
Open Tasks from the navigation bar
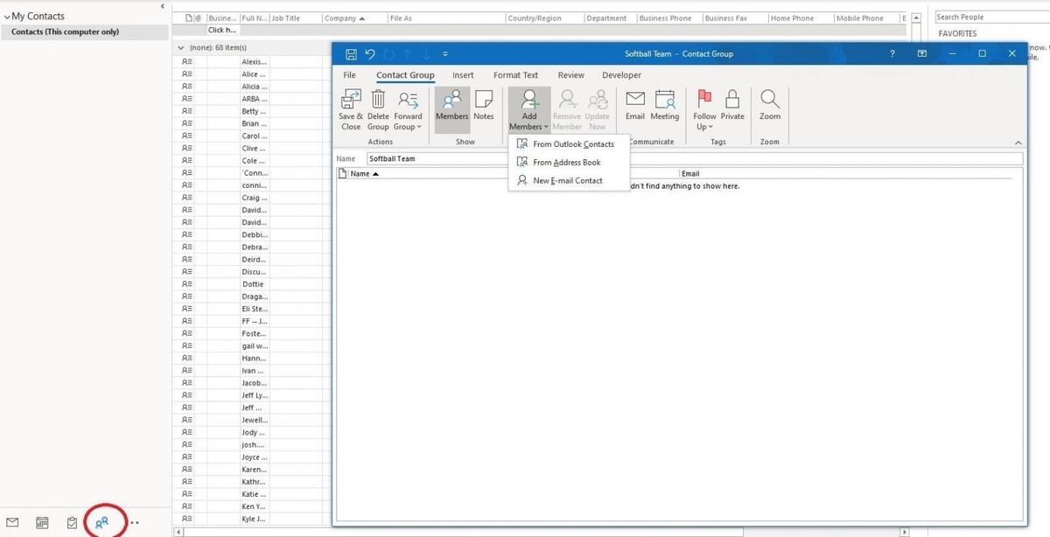pyautogui.click(x=70, y=522)
